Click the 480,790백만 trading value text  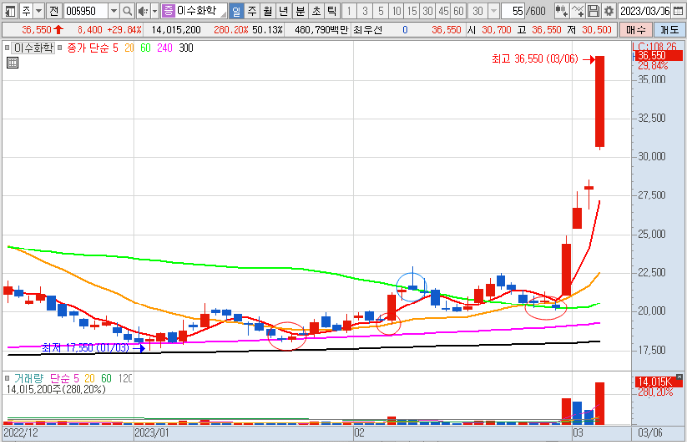[322, 29]
